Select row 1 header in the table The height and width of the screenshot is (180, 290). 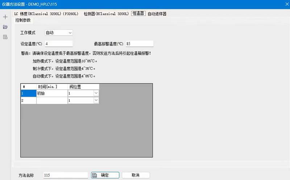pyautogui.click(x=29, y=93)
